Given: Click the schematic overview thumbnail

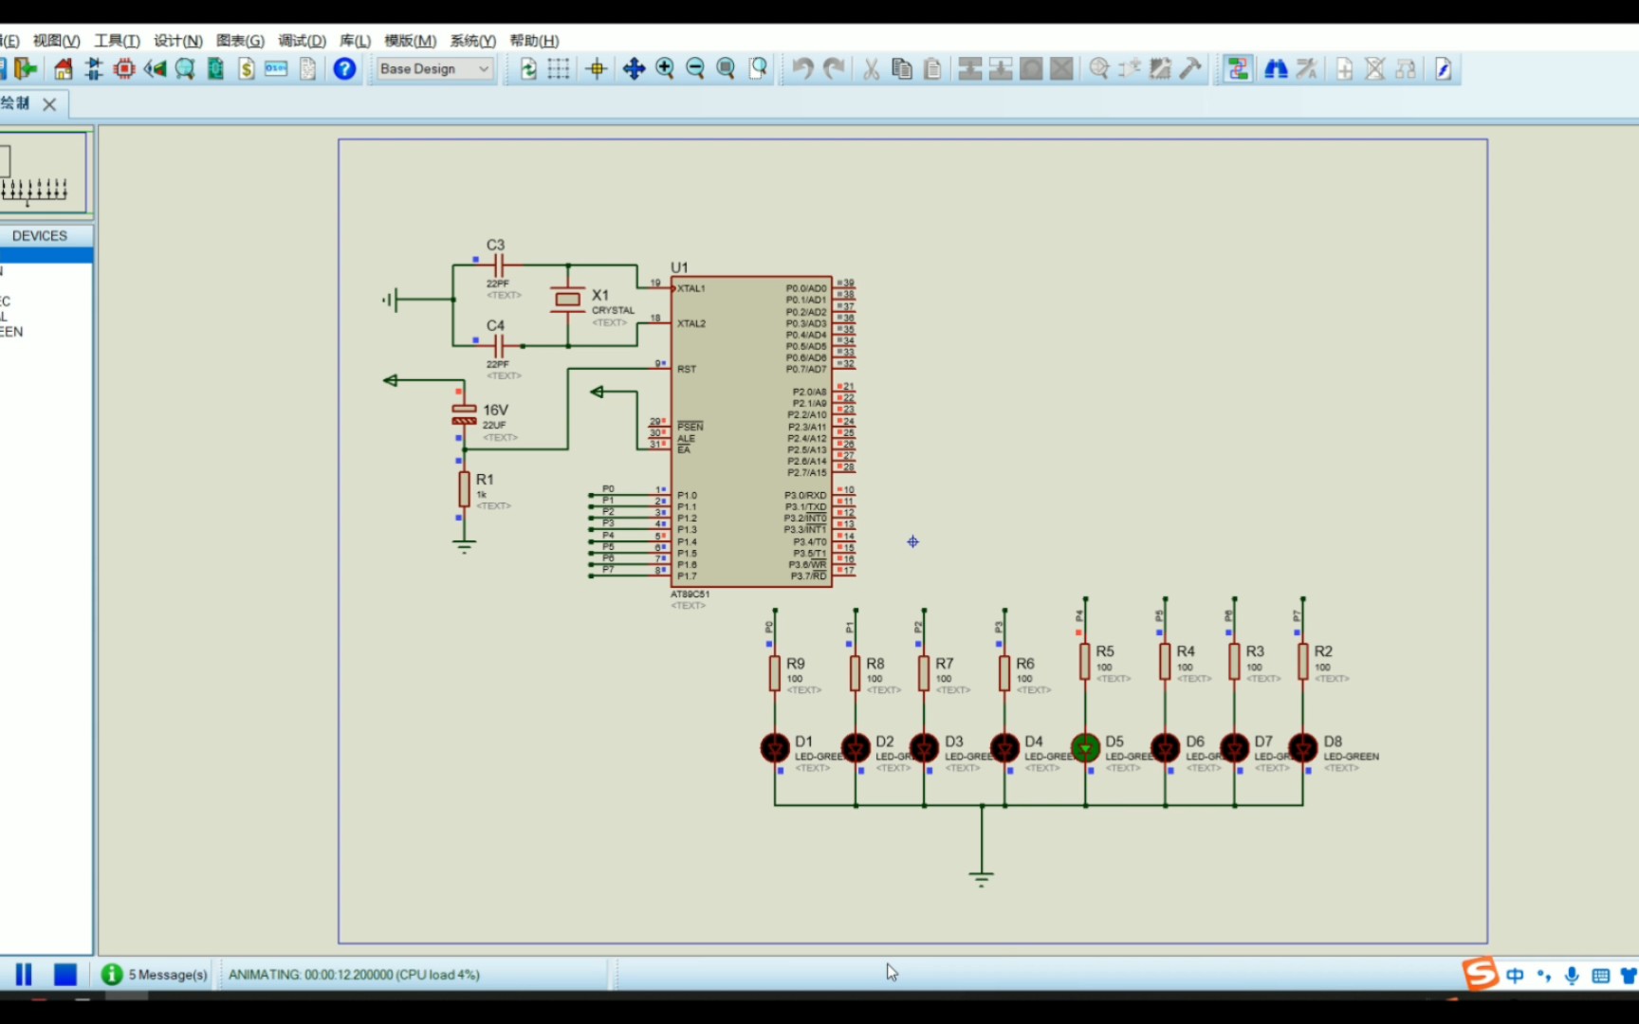Looking at the screenshot, I should pyautogui.click(x=43, y=173).
